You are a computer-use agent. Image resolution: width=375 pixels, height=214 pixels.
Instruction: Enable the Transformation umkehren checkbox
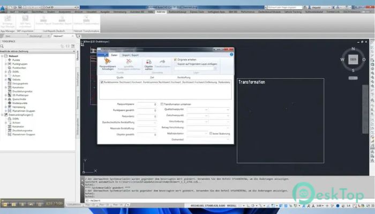pos(162,104)
